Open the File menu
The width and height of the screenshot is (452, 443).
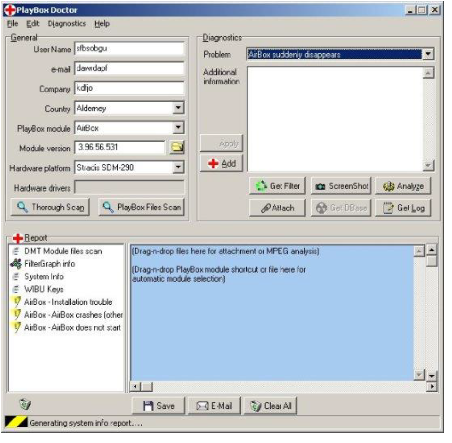click(12, 24)
